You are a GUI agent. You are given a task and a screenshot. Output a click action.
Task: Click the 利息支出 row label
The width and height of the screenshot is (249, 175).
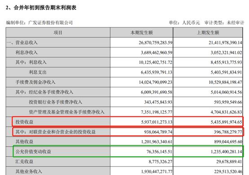(38, 72)
